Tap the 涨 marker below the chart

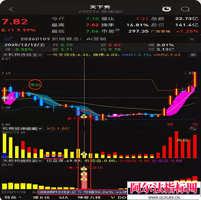click(x=195, y=124)
